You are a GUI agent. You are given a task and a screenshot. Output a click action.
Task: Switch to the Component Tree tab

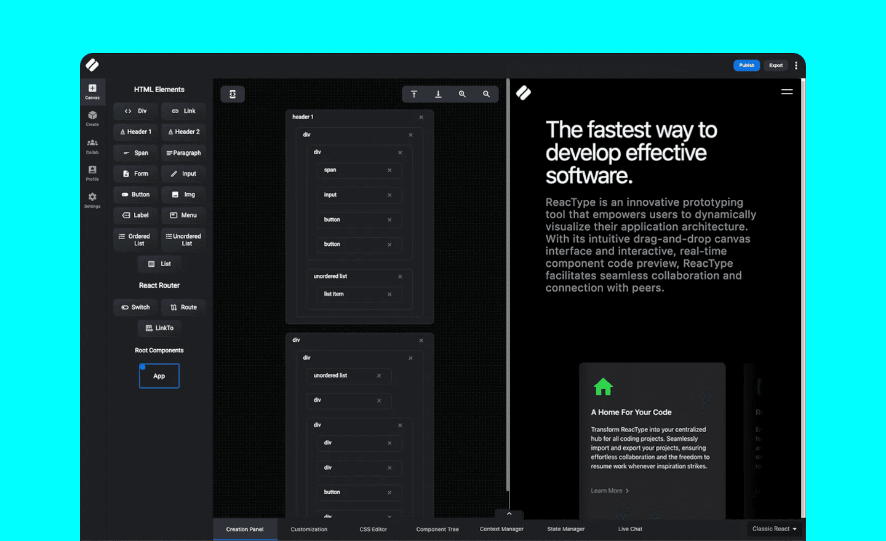coord(437,529)
